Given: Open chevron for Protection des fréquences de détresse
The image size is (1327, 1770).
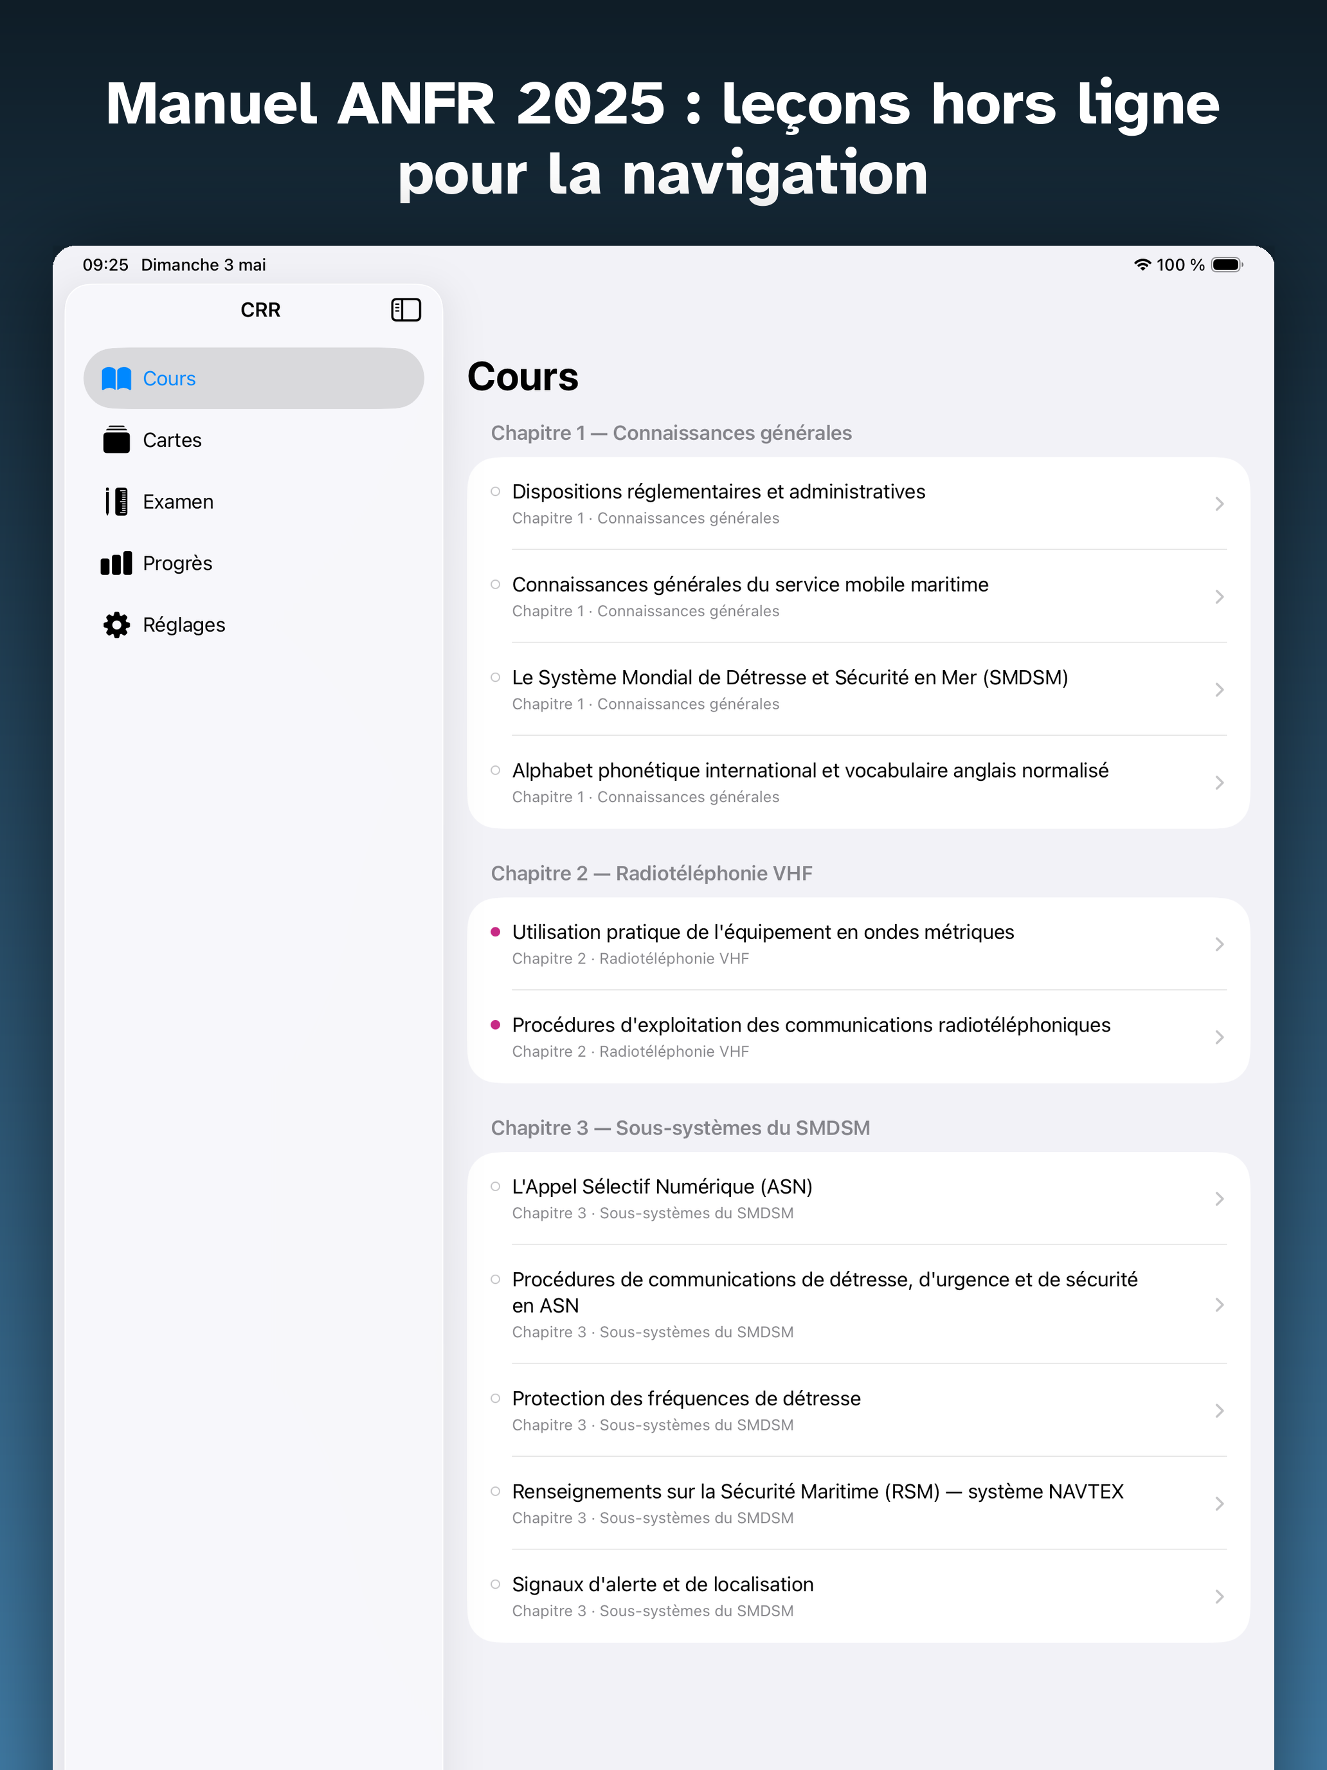Looking at the screenshot, I should pyautogui.click(x=1219, y=1410).
